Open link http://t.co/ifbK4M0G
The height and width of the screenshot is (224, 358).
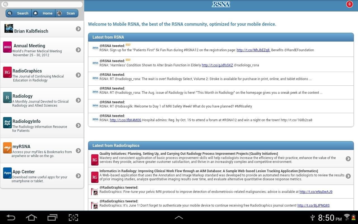click(126, 120)
